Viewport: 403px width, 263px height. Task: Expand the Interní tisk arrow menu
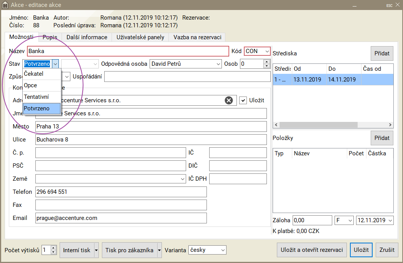coord(96,250)
